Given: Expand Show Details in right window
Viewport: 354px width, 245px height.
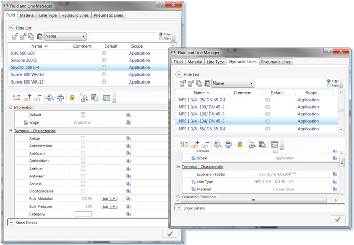Looking at the screenshot, I should [179, 208].
